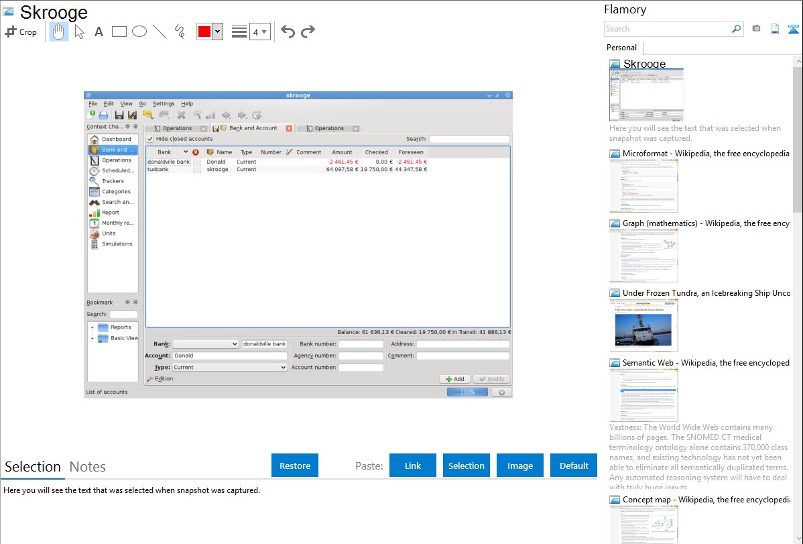803x544 pixels.
Task: Open the Microformat Wikipedia snapshot thumbnail
Action: 643,186
